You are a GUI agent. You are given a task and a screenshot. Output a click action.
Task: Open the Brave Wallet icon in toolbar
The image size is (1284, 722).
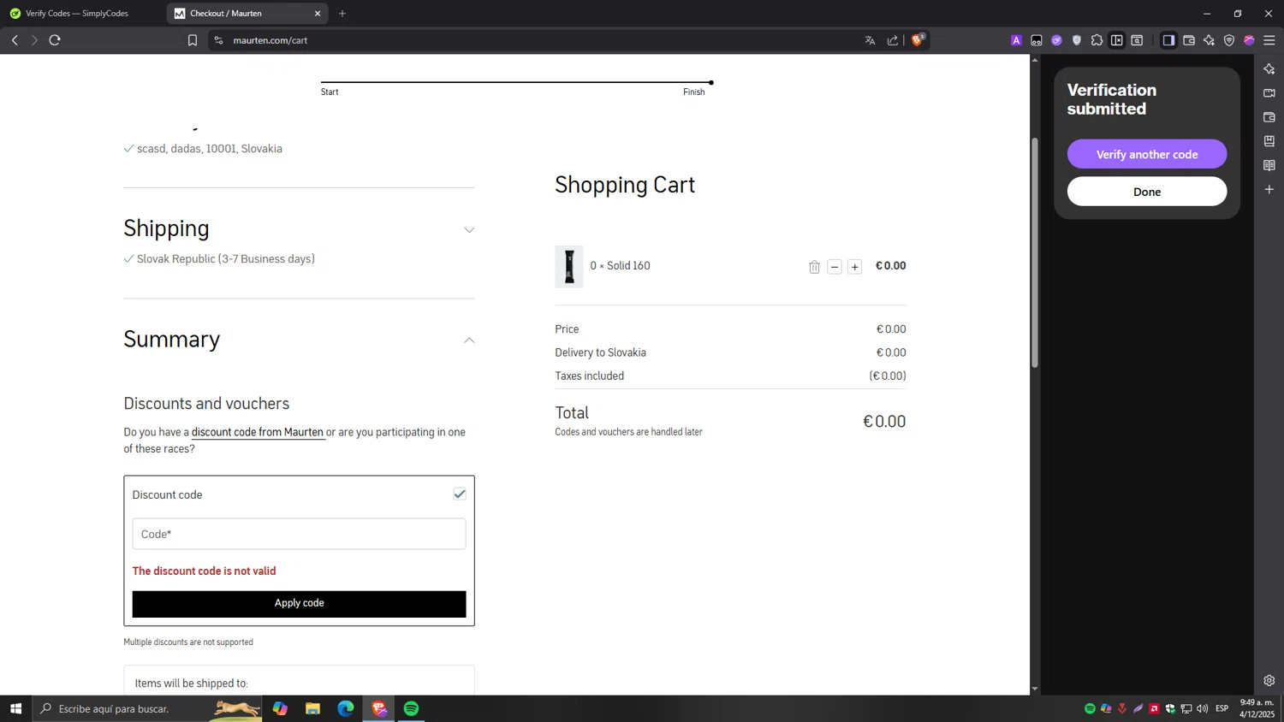pos(1189,40)
